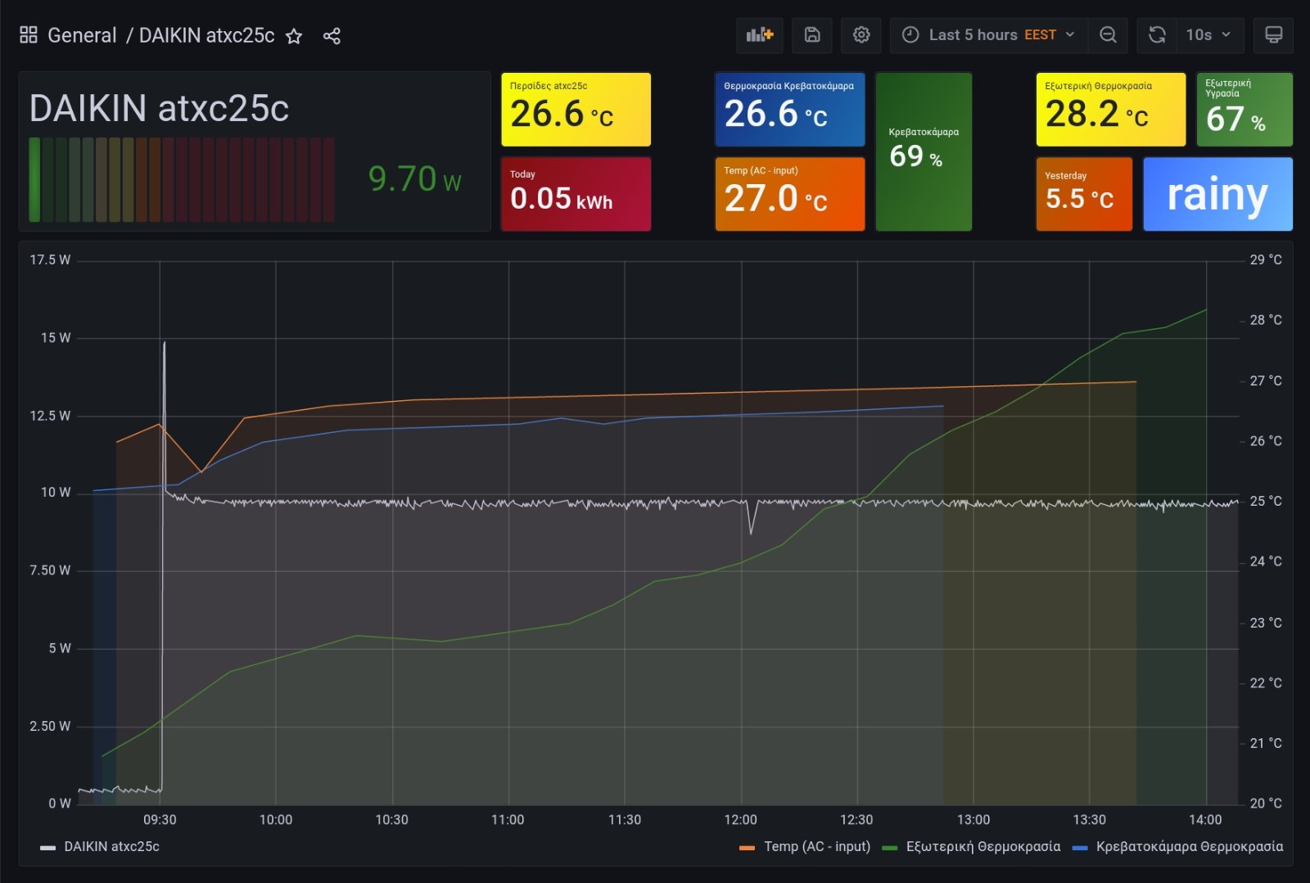
Task: Click the white DAIKIN legend color swatch
Action: click(48, 848)
